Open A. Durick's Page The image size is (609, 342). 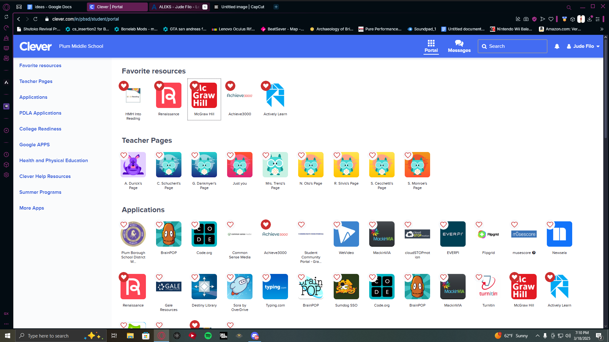[133, 165]
